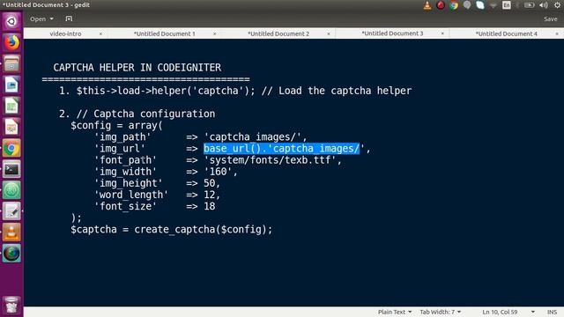This screenshot has width=564, height=317.
Task: Click the 'img_url' key text
Action: (120, 149)
